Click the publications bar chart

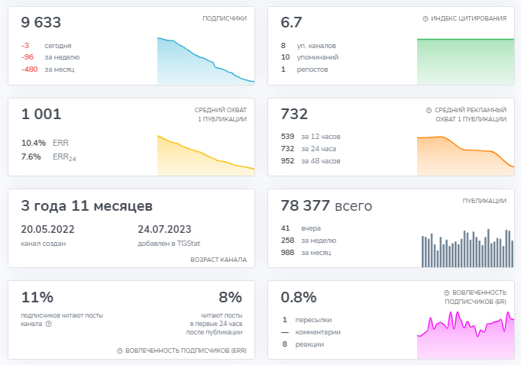(468, 248)
